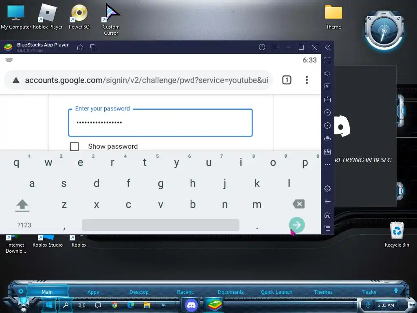
Task: Click the warning triangle in address bar
Action: (x=16, y=80)
